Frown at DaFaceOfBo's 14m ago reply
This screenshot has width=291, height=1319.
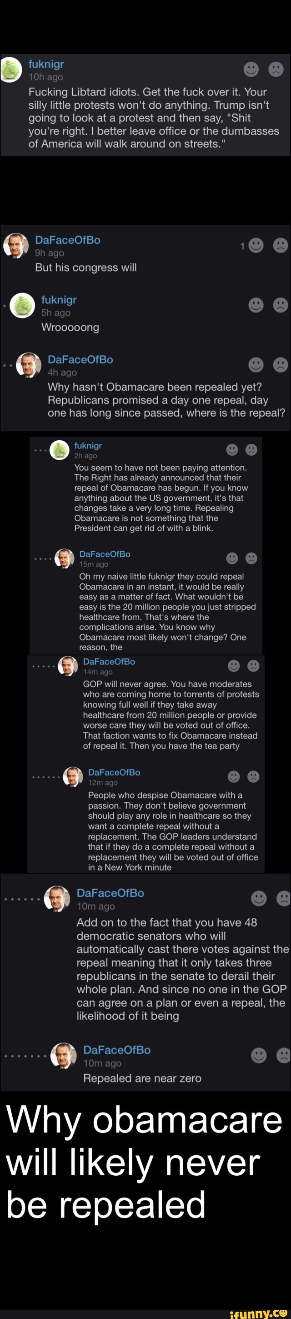(253, 665)
